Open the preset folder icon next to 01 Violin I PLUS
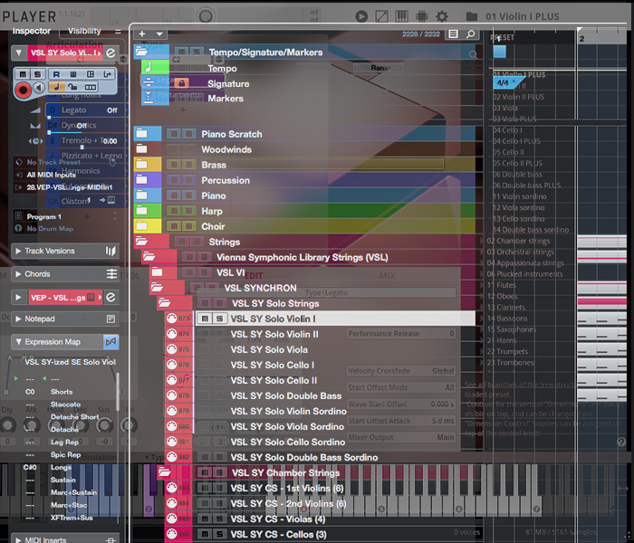634x543 pixels. [x=472, y=16]
